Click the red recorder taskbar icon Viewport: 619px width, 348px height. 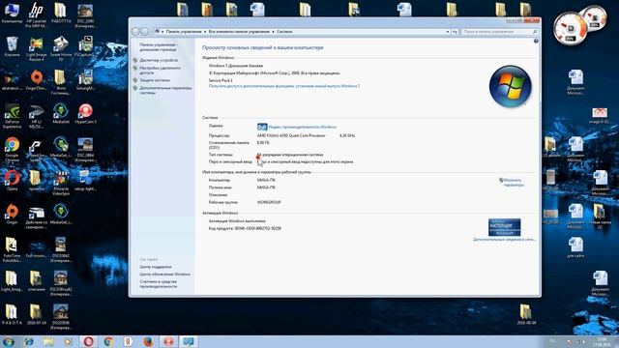point(168,341)
